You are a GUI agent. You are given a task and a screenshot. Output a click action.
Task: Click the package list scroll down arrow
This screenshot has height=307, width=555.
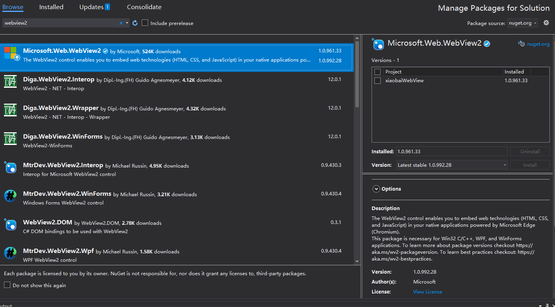357,261
